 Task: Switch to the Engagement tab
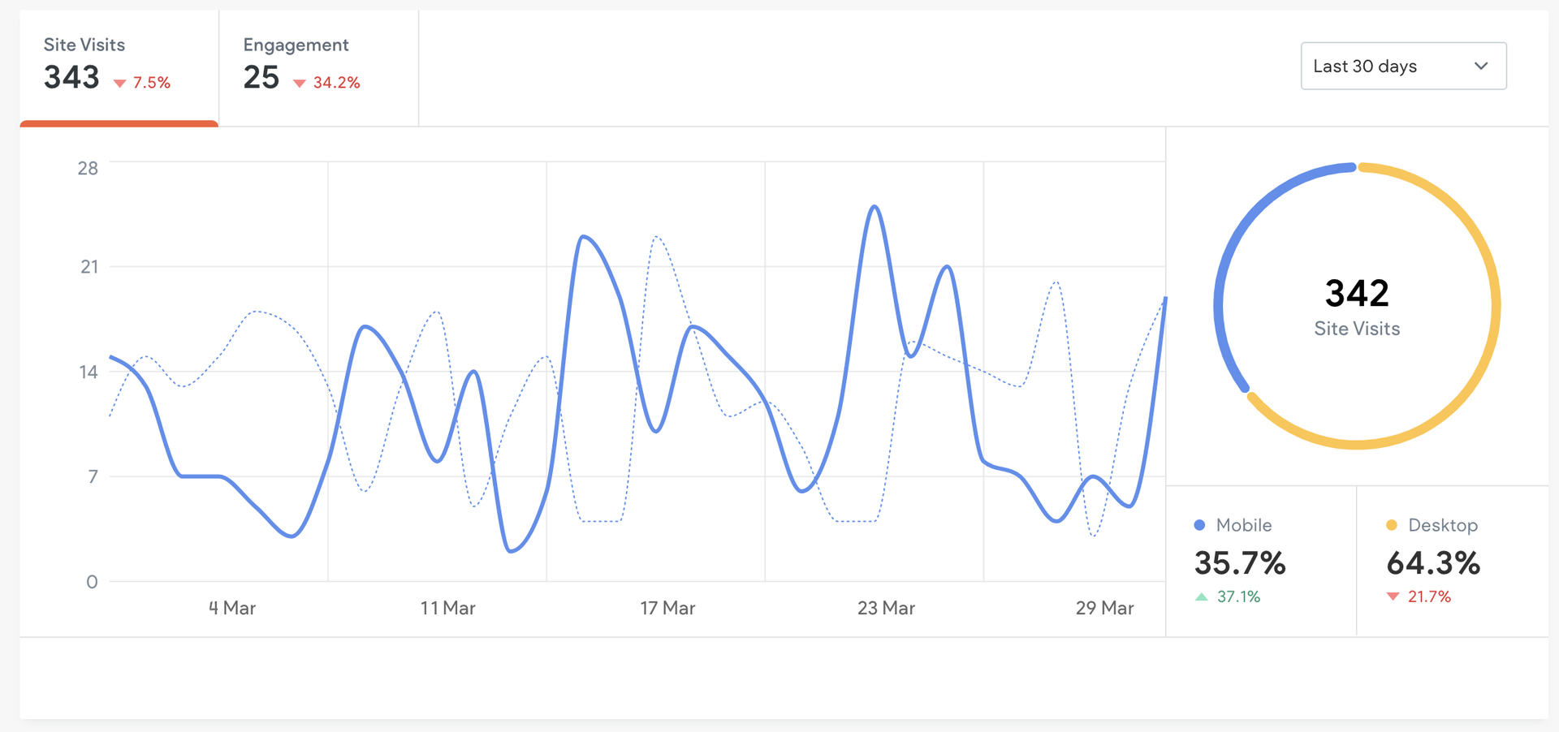click(318, 67)
